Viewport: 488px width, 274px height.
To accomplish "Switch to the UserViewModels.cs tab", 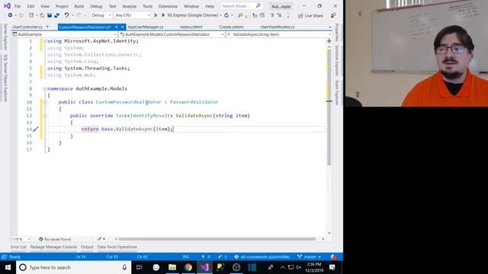I will pos(278,27).
